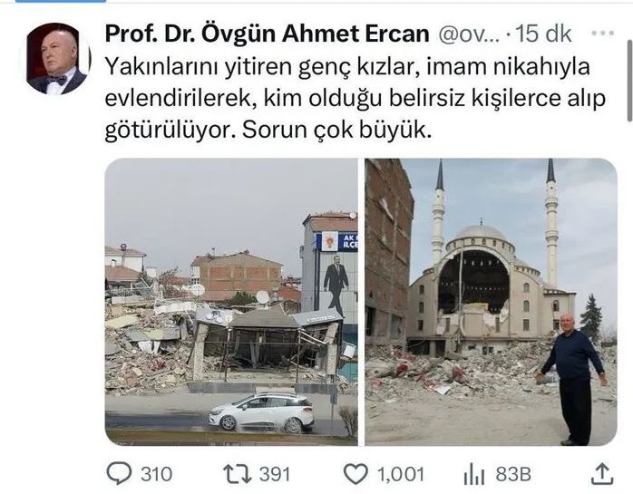Click the tweet text body
The width and height of the screenshot is (633, 494).
355,99
